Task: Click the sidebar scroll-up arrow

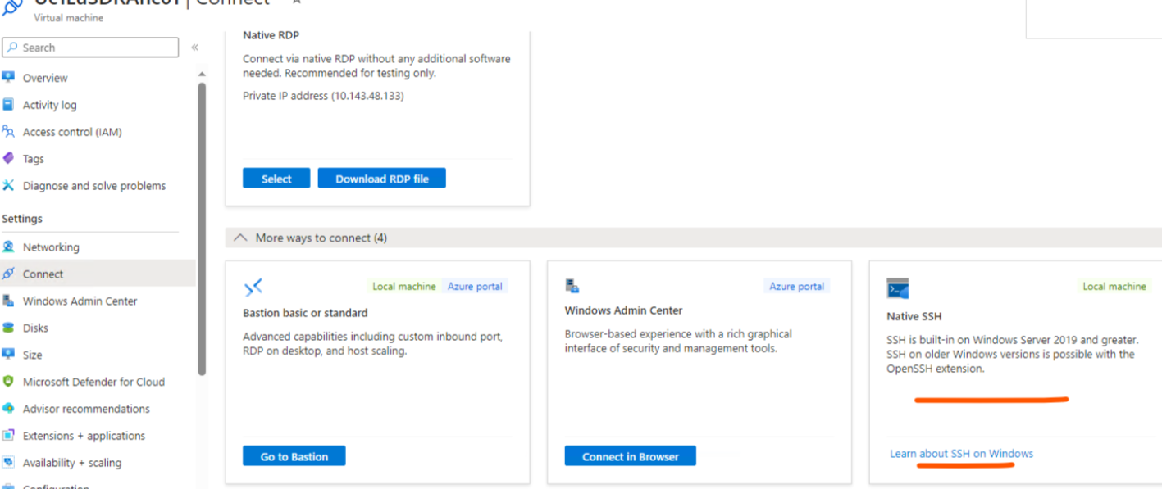Action: (x=202, y=75)
